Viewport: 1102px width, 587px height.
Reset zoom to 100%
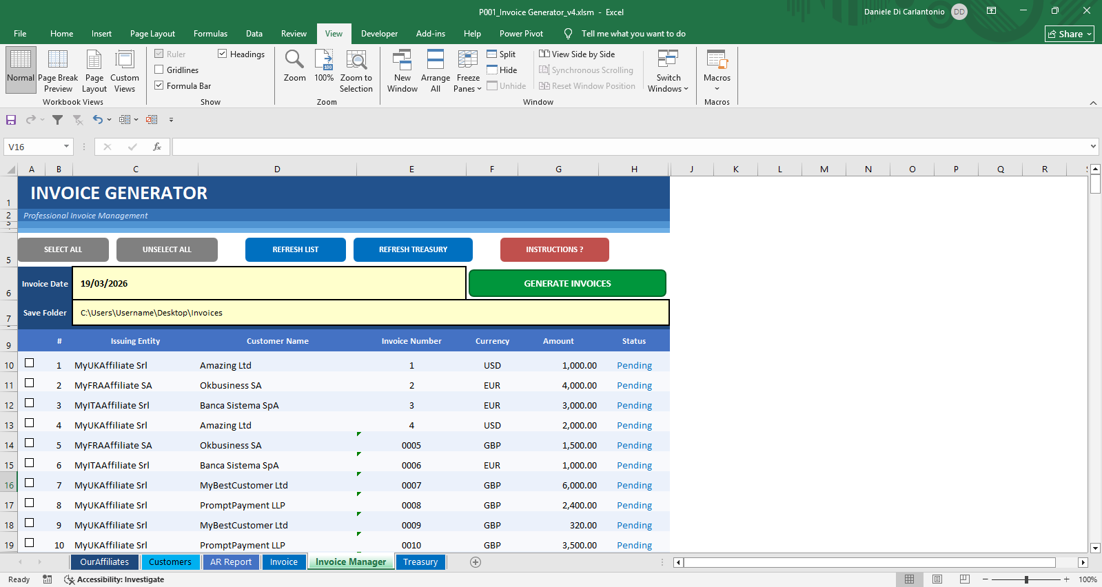coord(324,66)
